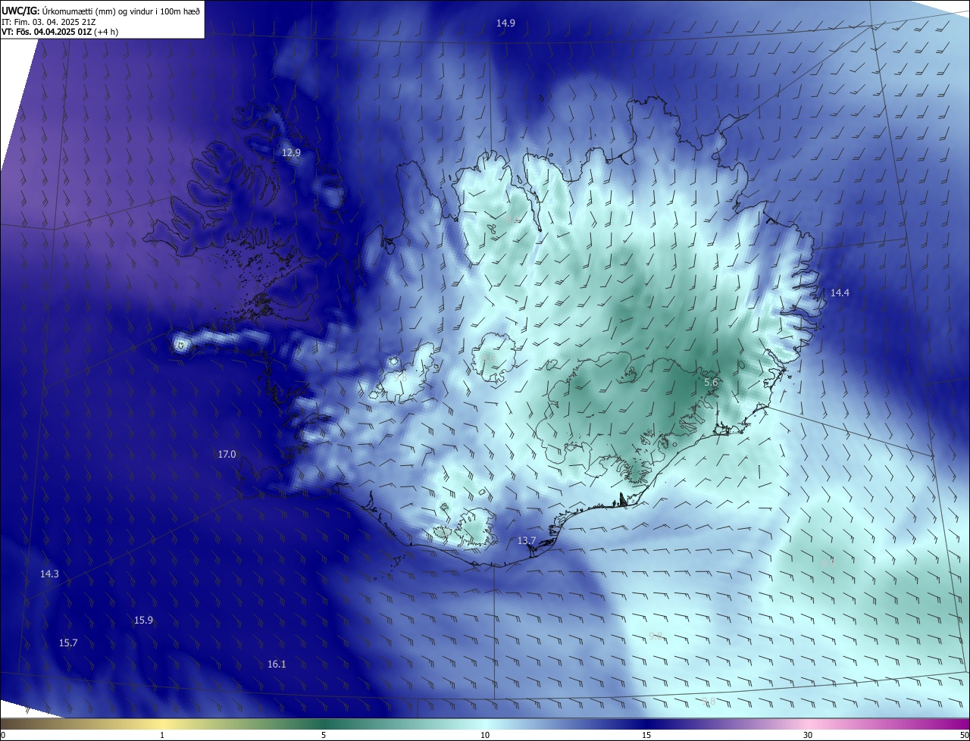Click the 17.0 value label
Screen dimensions: 970x741
[227, 455]
